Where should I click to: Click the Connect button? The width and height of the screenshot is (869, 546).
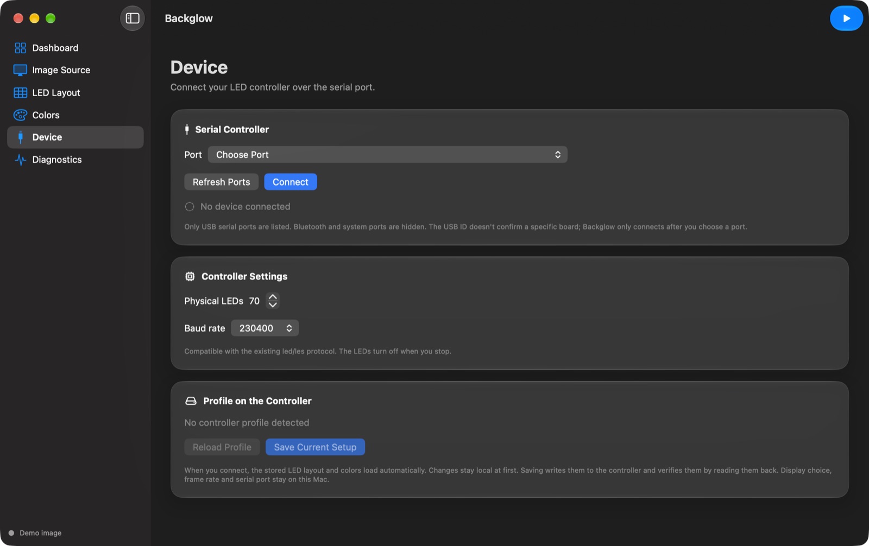[x=291, y=182]
